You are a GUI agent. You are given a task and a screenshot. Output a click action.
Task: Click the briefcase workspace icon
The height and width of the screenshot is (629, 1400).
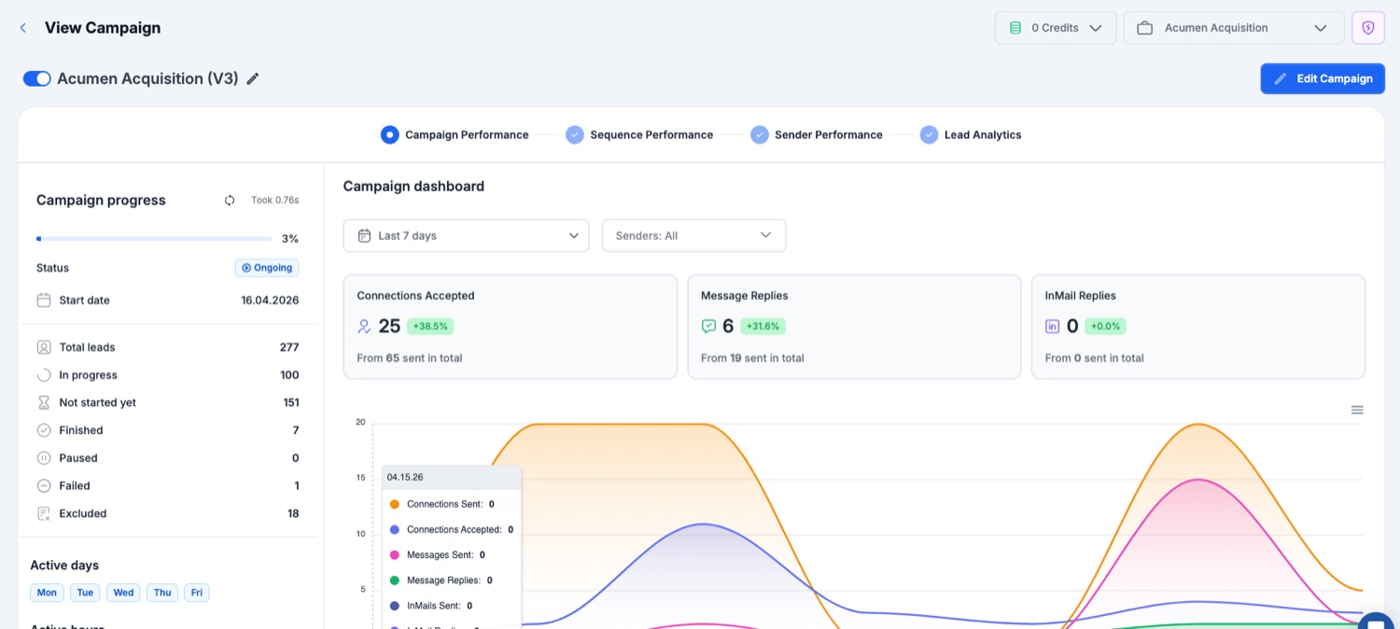pyautogui.click(x=1144, y=28)
